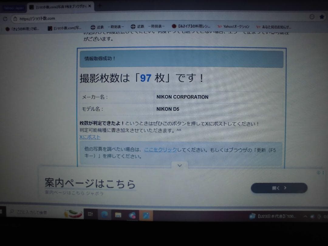Screen dimensions: 328x246
Task: Expand the hidden icons in the system tray
Action: click(305, 217)
